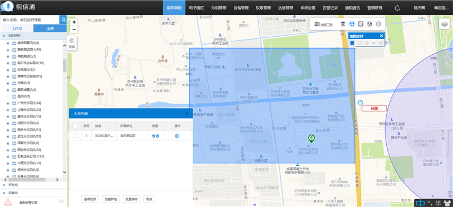Open the 分组管理 menu
The width and height of the screenshot is (453, 207).
click(x=219, y=8)
